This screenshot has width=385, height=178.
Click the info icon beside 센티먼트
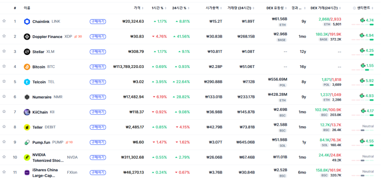click(354, 8)
